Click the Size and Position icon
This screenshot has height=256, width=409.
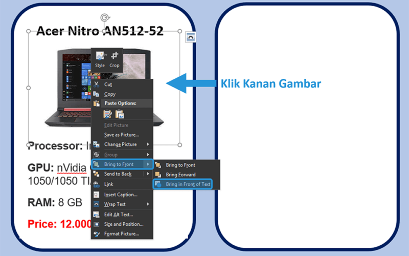pos(96,224)
